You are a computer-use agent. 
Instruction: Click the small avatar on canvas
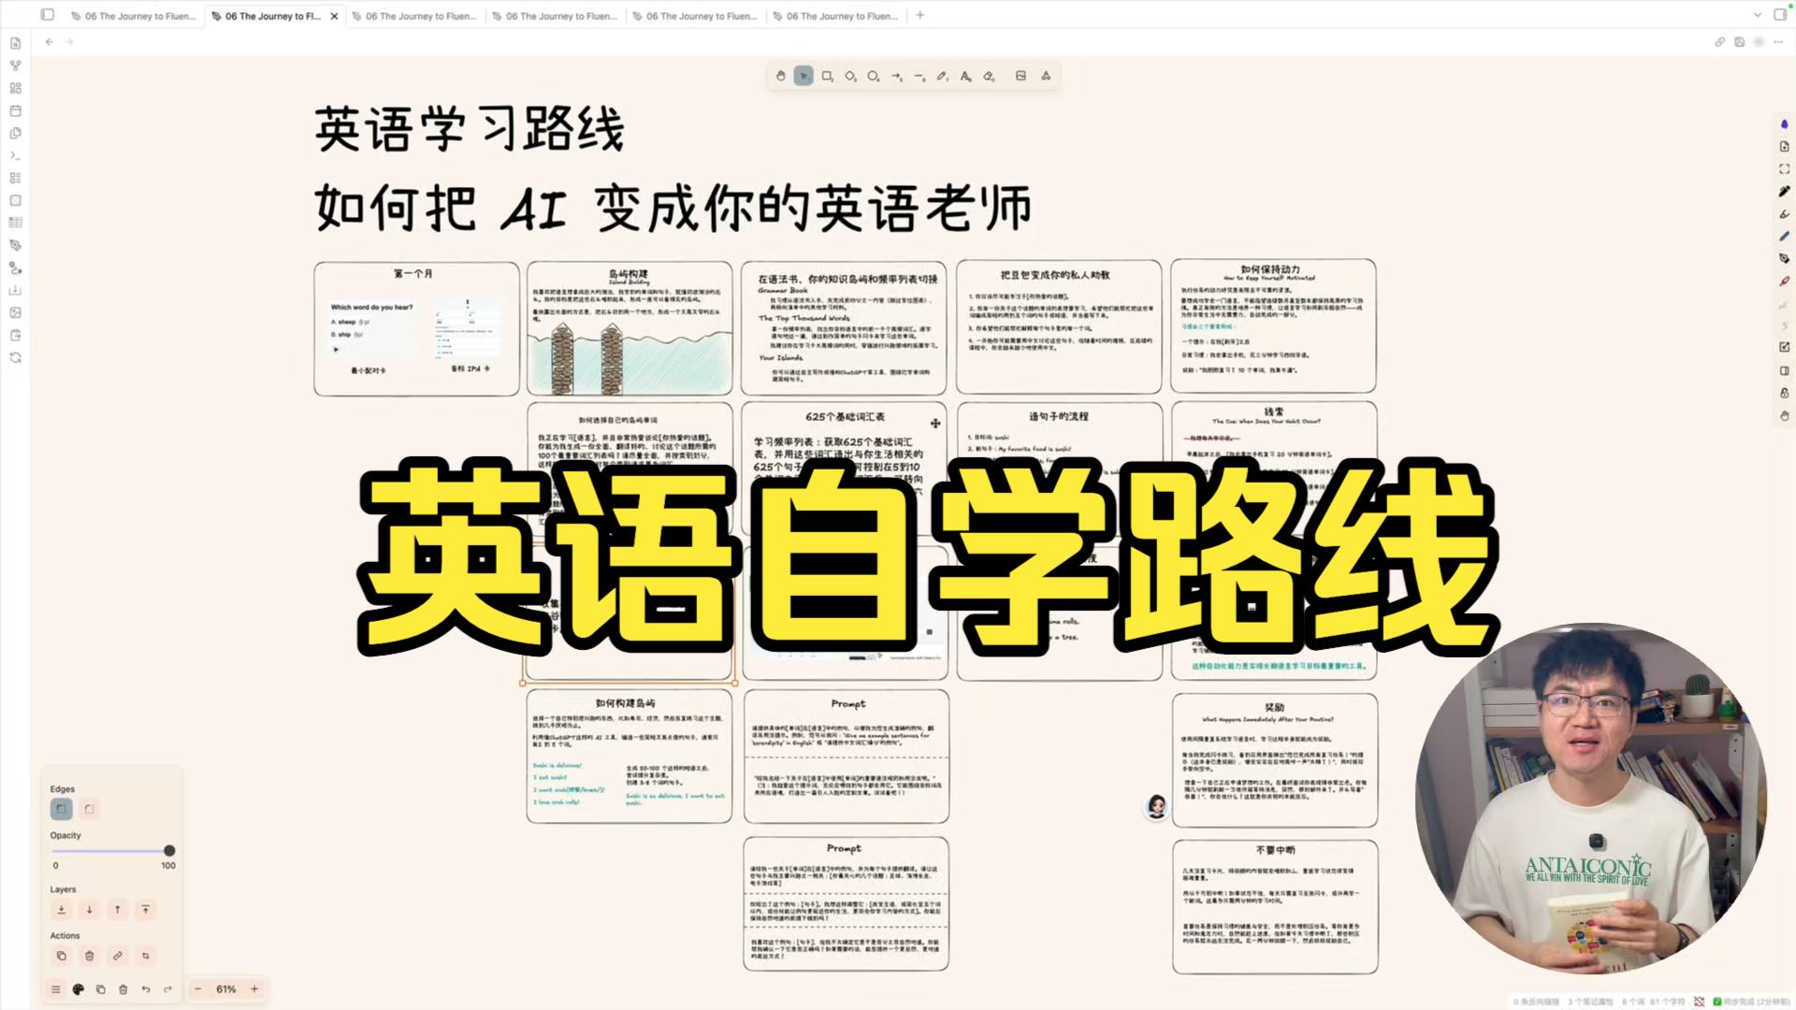point(1157,807)
